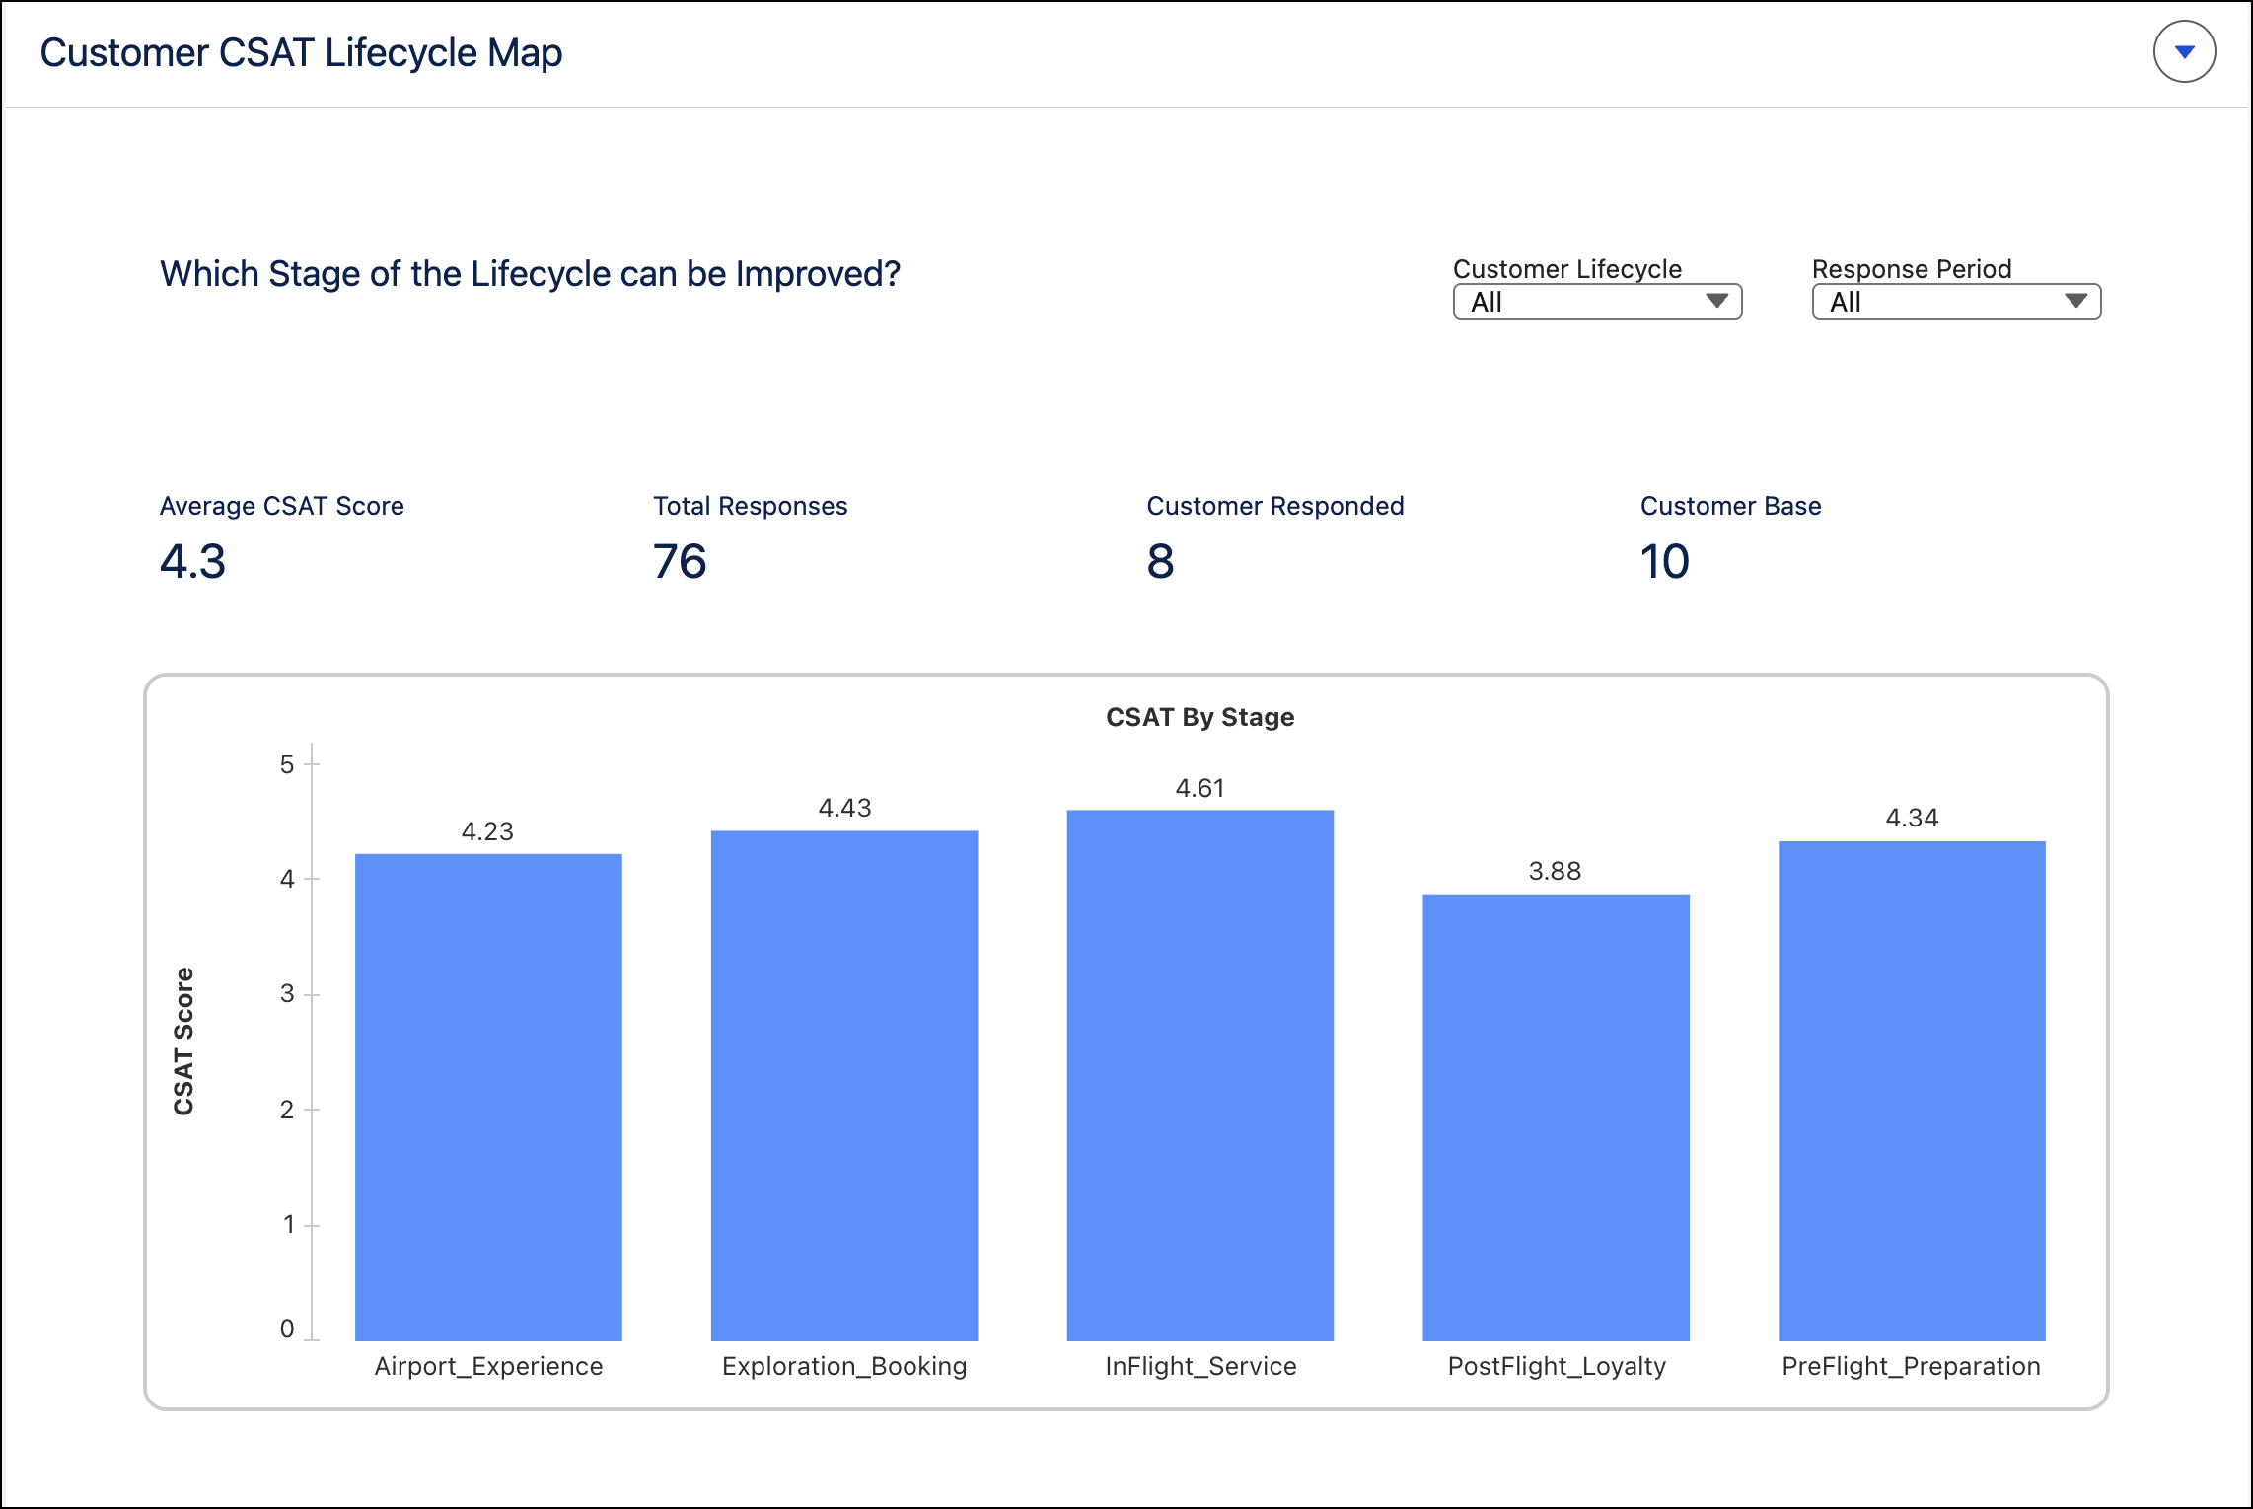Click the y-axis tick label 3
The width and height of the screenshot is (2253, 1509).
point(287,993)
